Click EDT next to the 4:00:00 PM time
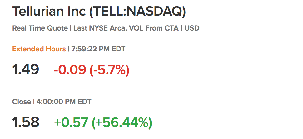The width and height of the screenshot is (303, 139). 84,102
